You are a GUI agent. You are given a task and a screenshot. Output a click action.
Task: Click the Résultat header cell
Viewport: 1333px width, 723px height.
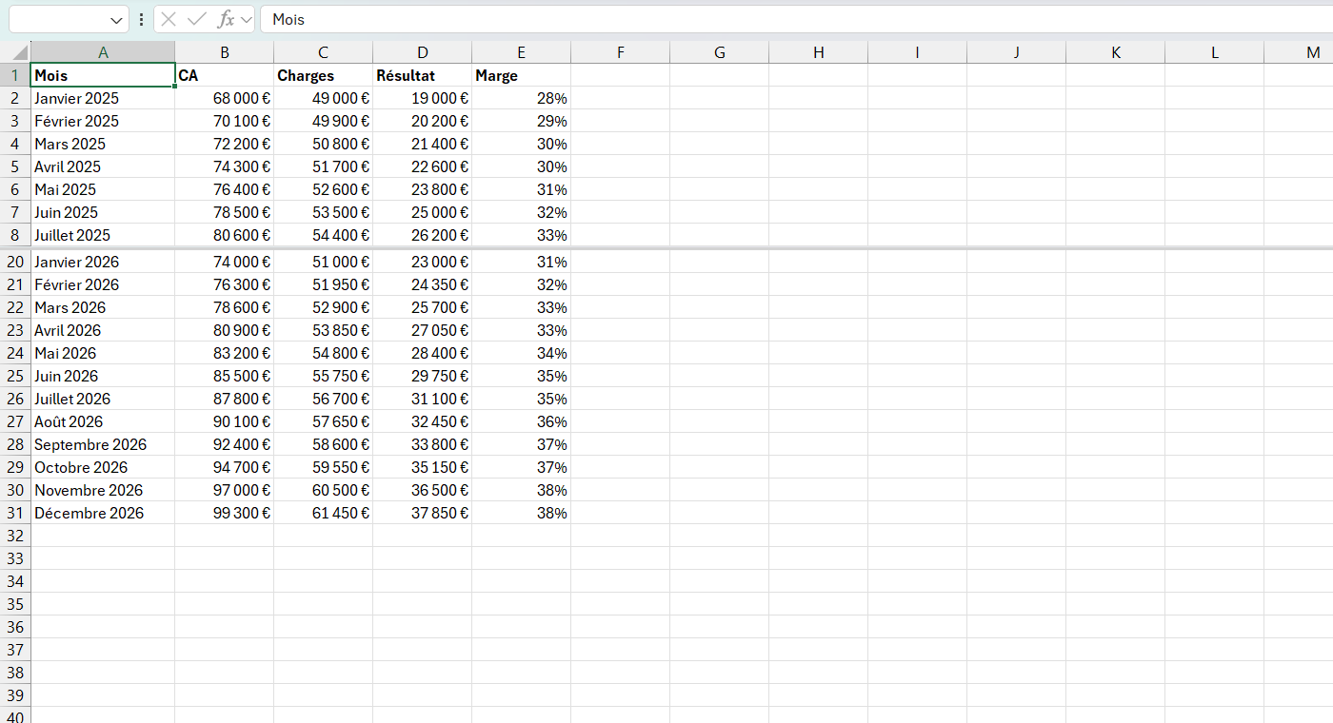(x=423, y=75)
